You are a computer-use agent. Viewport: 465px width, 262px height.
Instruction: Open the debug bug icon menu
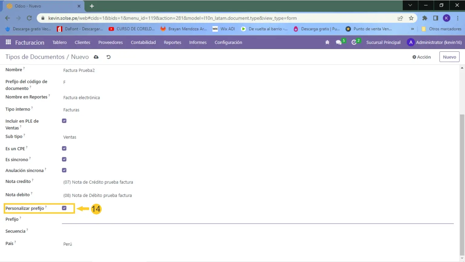tap(327, 42)
